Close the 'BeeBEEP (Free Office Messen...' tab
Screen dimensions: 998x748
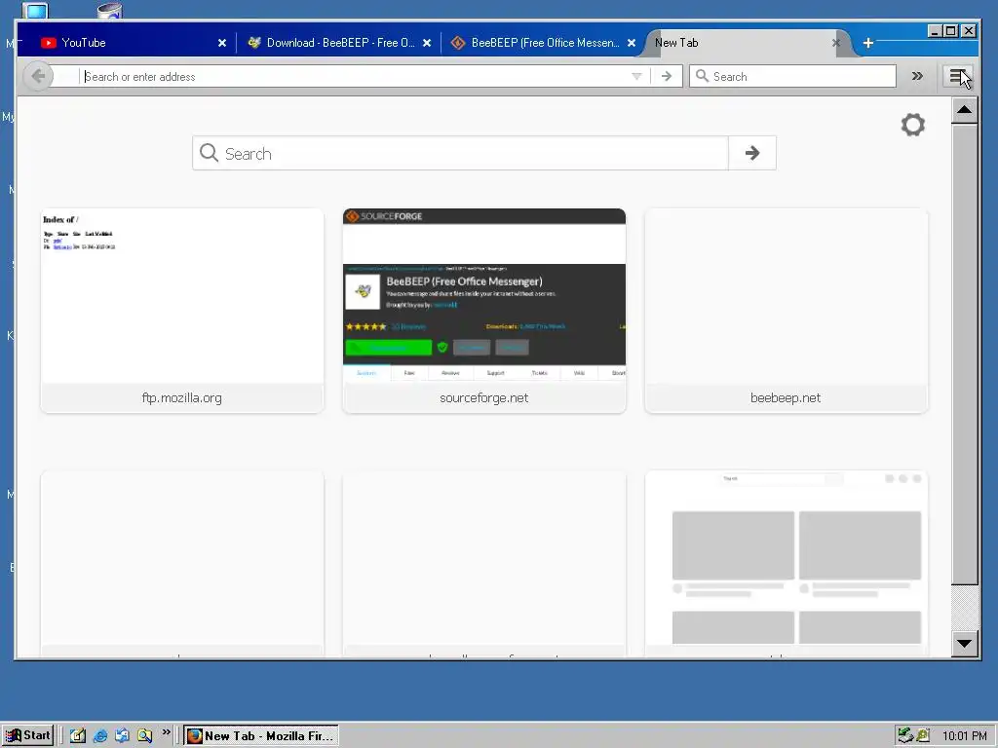coord(632,43)
